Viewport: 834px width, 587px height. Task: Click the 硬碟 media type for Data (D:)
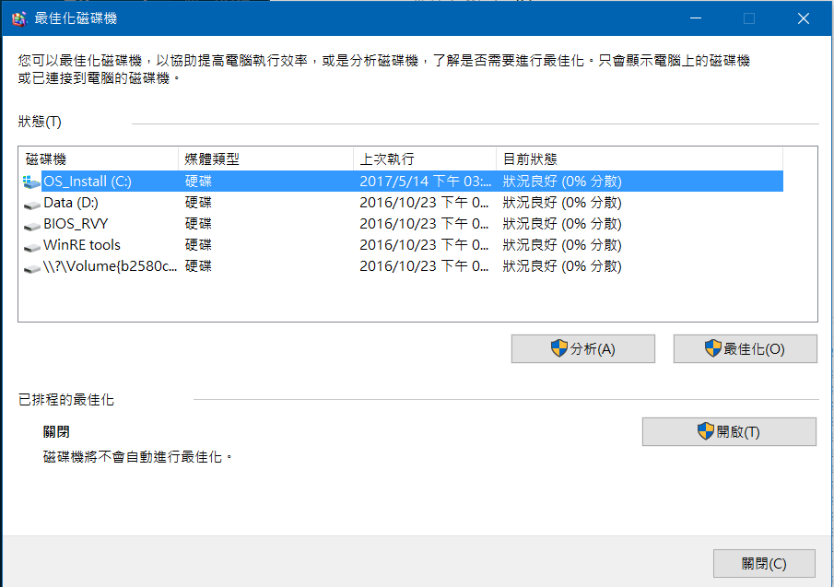pos(198,203)
